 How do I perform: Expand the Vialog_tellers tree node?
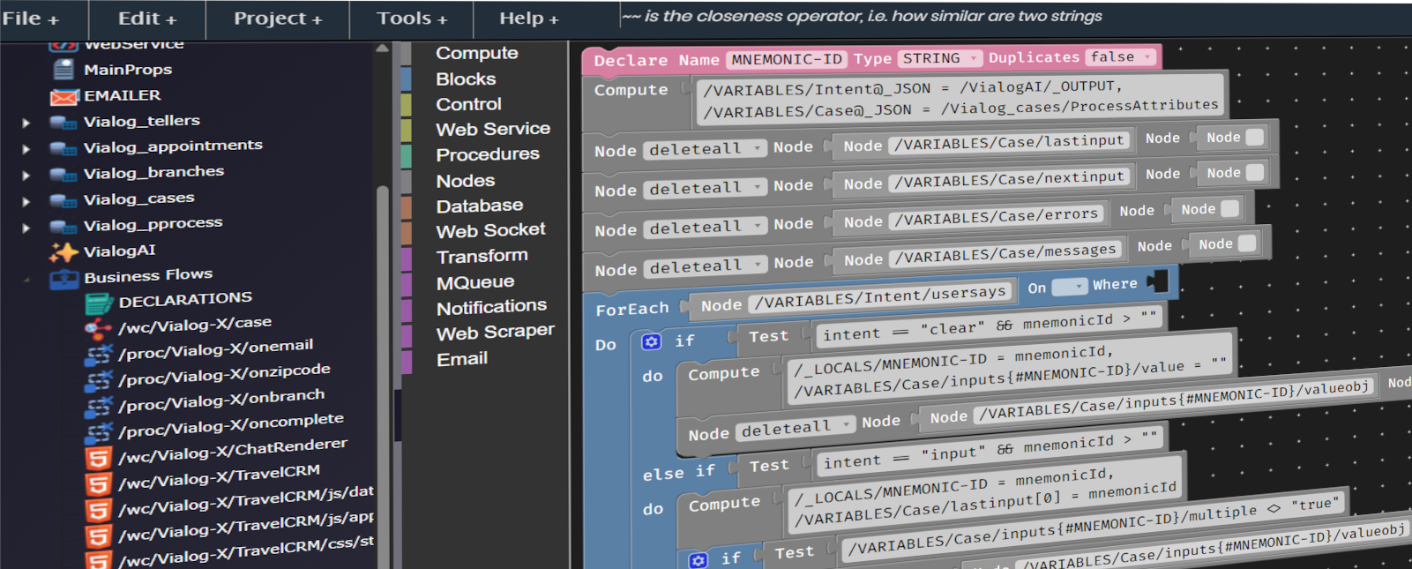(26, 124)
